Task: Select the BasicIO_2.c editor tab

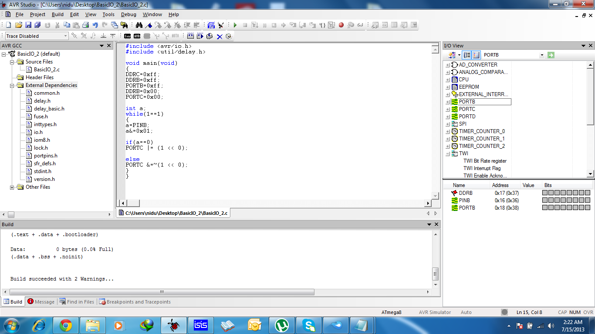Action: click(173, 213)
